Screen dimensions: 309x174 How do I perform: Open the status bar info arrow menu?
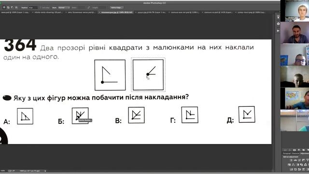[45, 171]
